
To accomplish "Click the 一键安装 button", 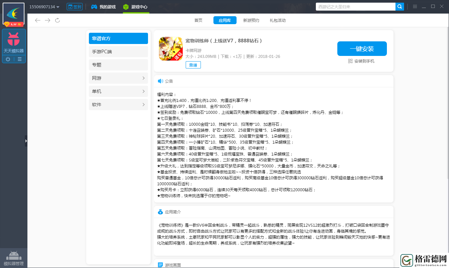I will pyautogui.click(x=362, y=49).
